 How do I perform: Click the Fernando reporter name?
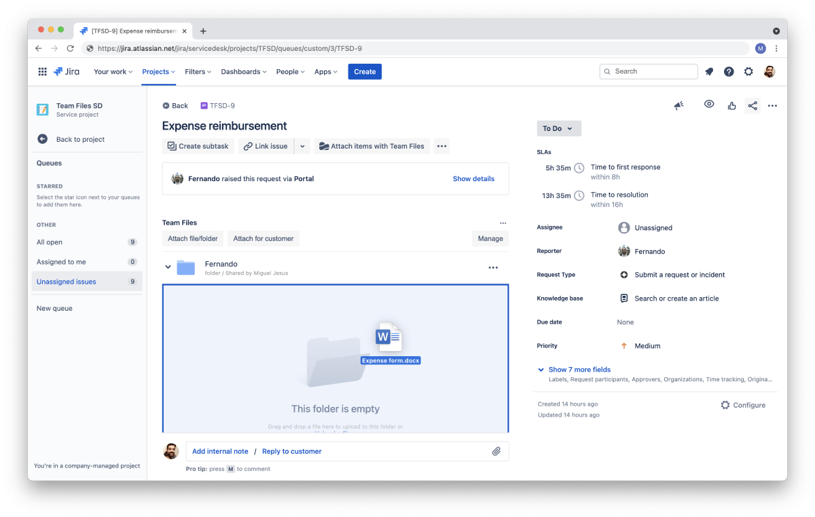point(650,252)
